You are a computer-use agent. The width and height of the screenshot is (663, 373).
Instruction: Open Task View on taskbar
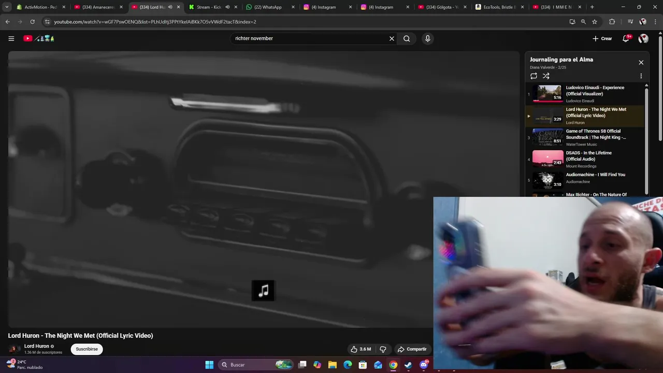pos(302,365)
